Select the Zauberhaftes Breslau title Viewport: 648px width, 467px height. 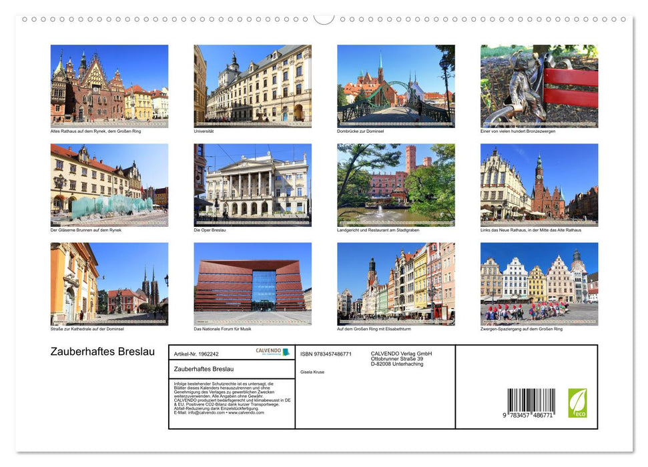coord(101,352)
